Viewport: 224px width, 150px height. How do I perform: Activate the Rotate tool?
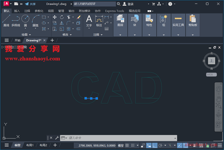(x=62, y=17)
